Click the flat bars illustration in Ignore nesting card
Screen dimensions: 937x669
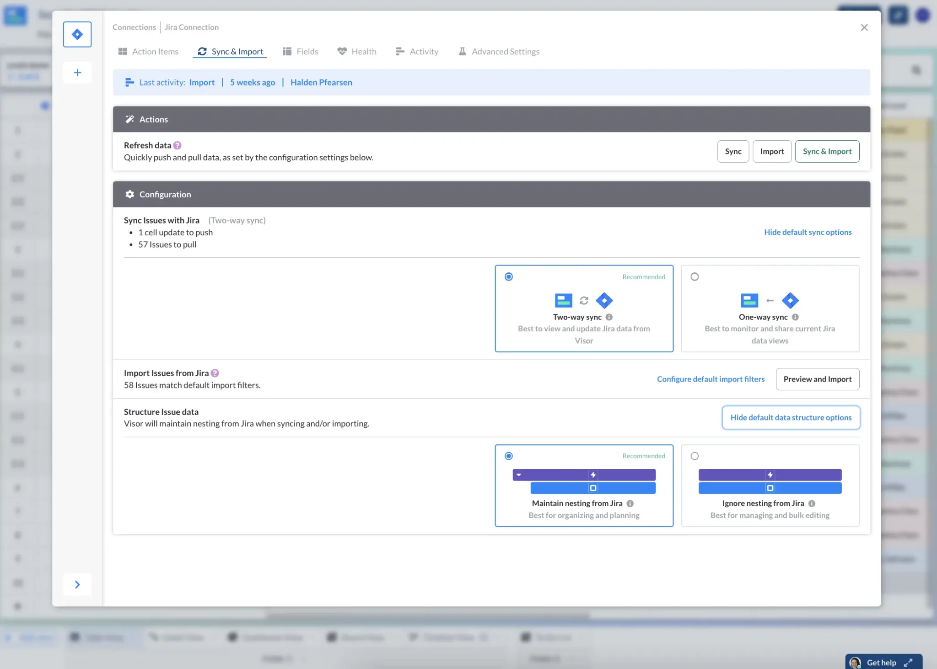(x=770, y=481)
